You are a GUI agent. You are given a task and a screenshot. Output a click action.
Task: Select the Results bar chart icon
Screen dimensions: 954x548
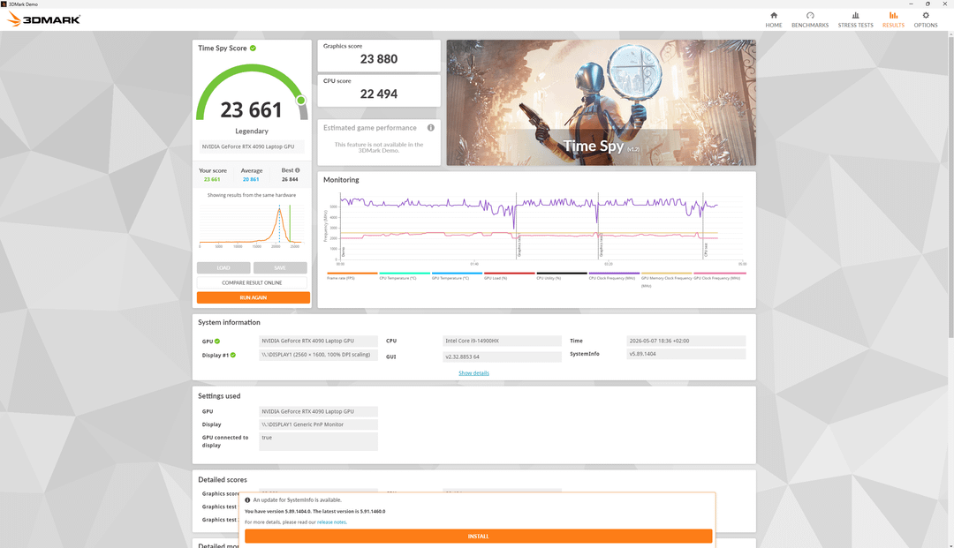893,16
